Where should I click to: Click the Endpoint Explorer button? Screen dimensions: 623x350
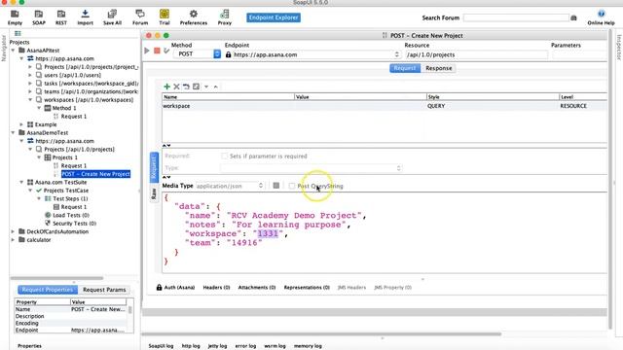pos(274,17)
